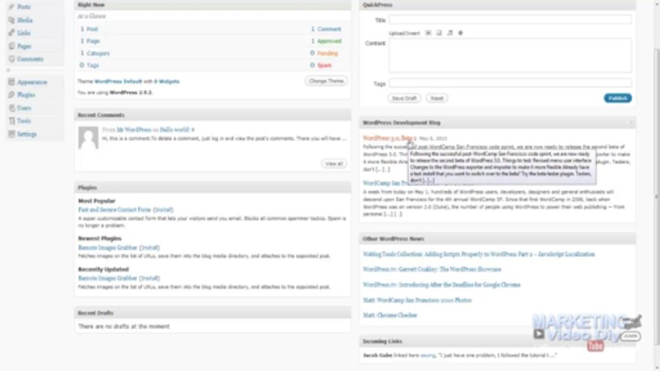Viewport: 660px width, 371px height.
Task: Select the Posts icon in the sidebar
Action: (x=11, y=6)
